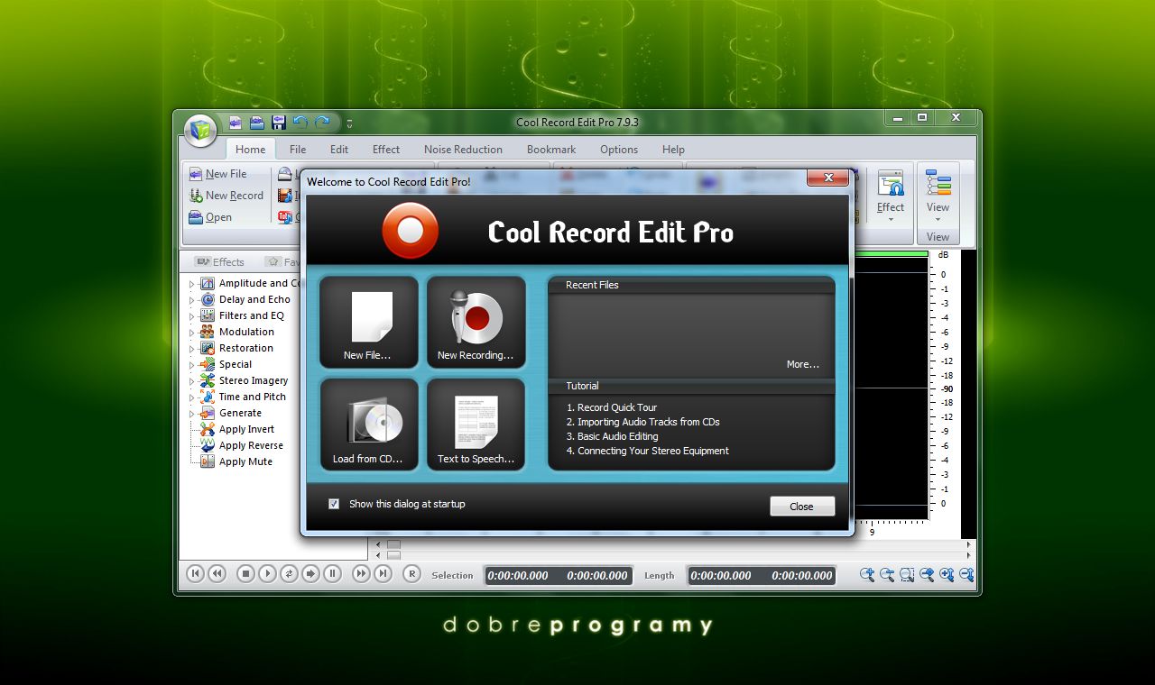Click the New File tile in welcome dialog

pos(369,322)
